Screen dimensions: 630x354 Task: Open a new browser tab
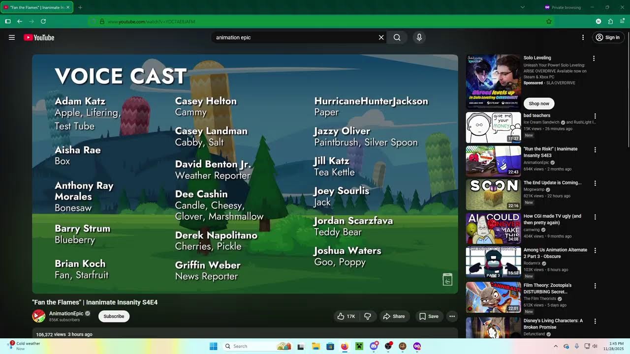tap(80, 7)
